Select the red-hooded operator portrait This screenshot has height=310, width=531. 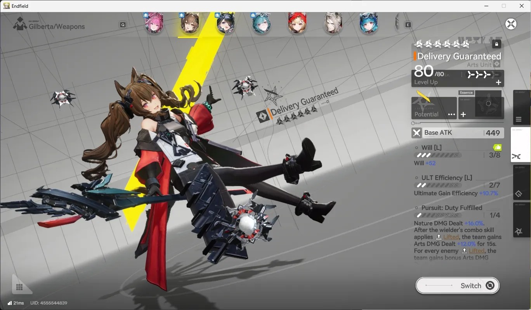point(297,23)
